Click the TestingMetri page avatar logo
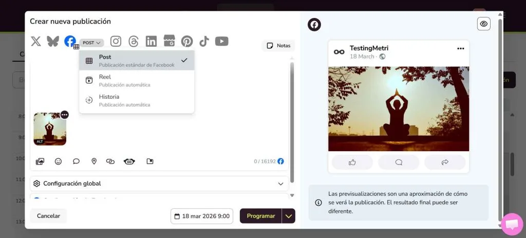 [339, 52]
